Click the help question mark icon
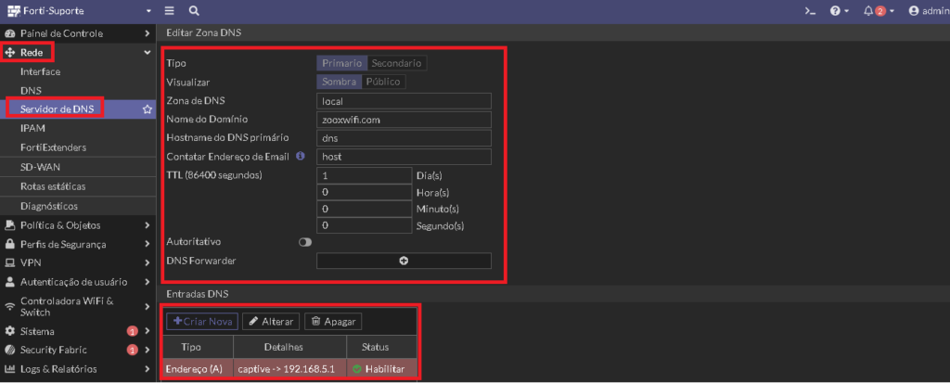Image resolution: width=950 pixels, height=383 pixels. click(x=836, y=11)
